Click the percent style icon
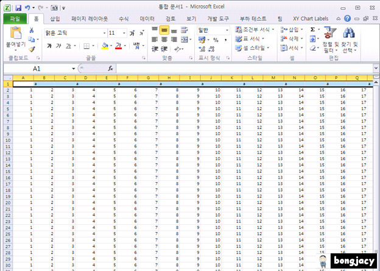Screen dimensions: 380x271 pyautogui.click(x=216, y=40)
